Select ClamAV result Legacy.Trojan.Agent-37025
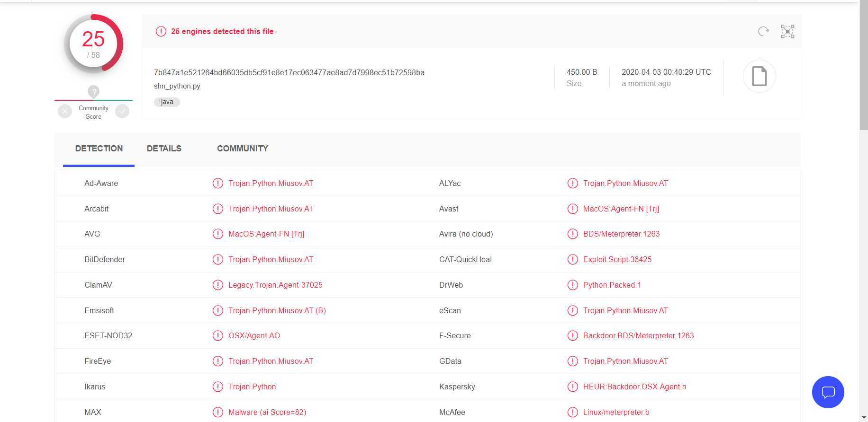Viewport: 868px width, 422px height. (275, 285)
